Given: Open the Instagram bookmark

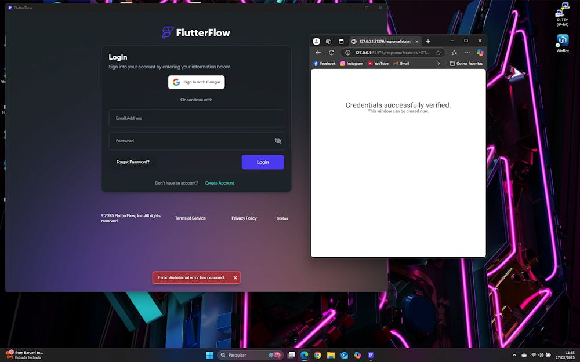Looking at the screenshot, I should click(352, 64).
